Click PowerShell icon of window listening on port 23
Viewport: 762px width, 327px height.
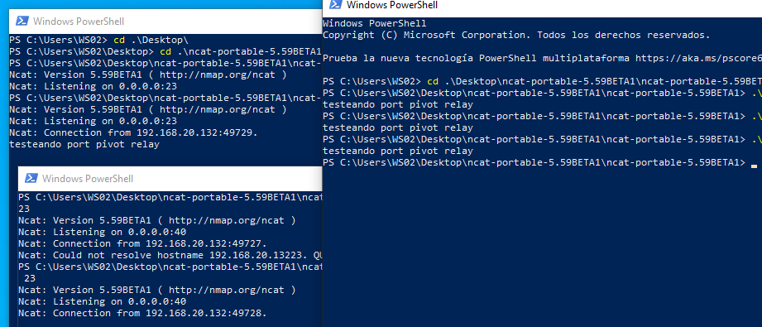pyautogui.click(x=22, y=22)
